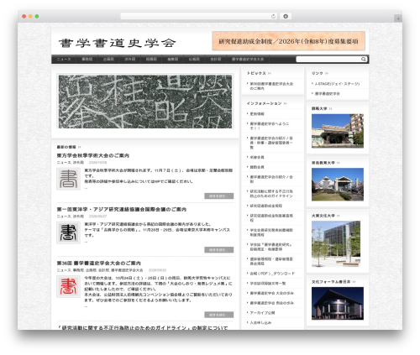Reload the page with the browser refresh icon

point(273,16)
